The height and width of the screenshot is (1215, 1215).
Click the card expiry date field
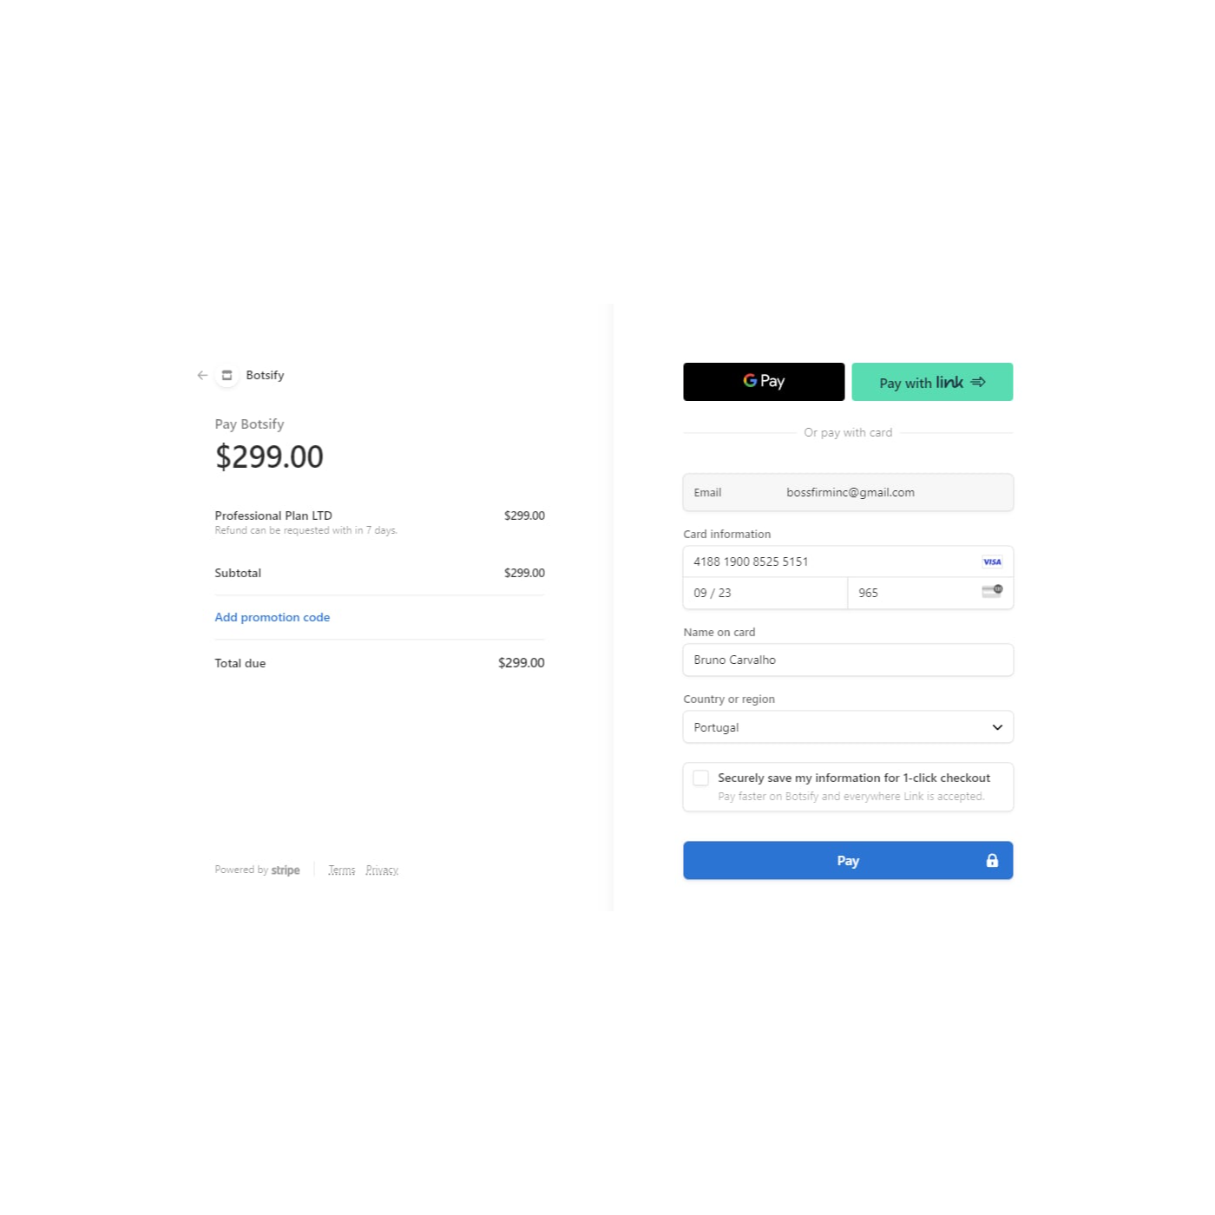[764, 594]
